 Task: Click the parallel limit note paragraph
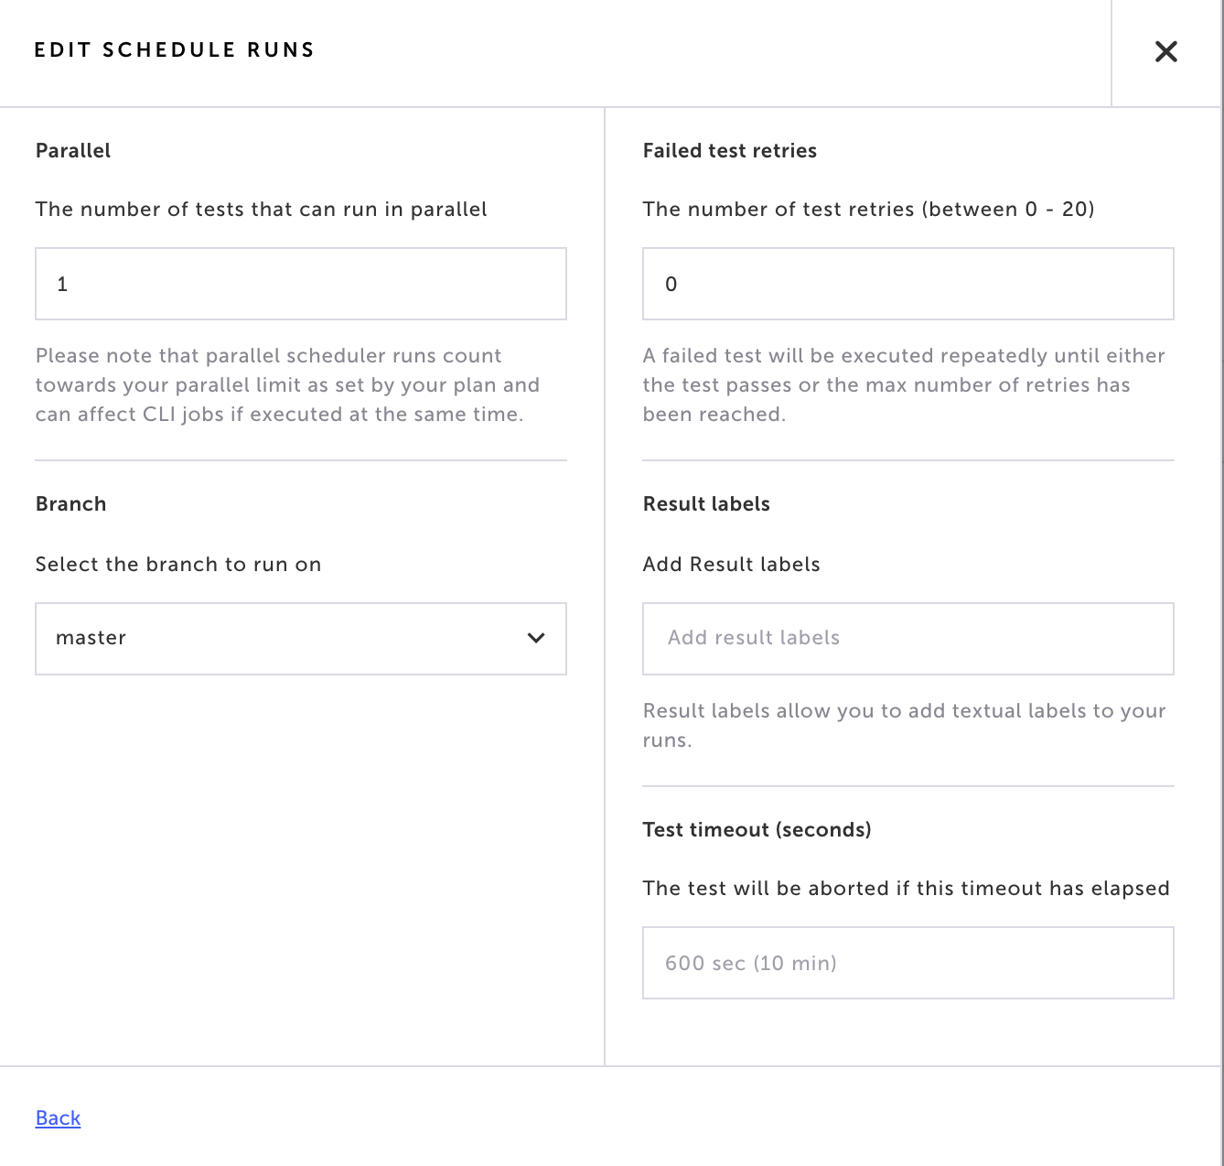click(287, 385)
